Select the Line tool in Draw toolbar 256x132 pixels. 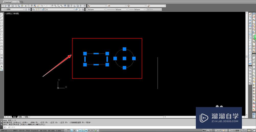(2, 14)
